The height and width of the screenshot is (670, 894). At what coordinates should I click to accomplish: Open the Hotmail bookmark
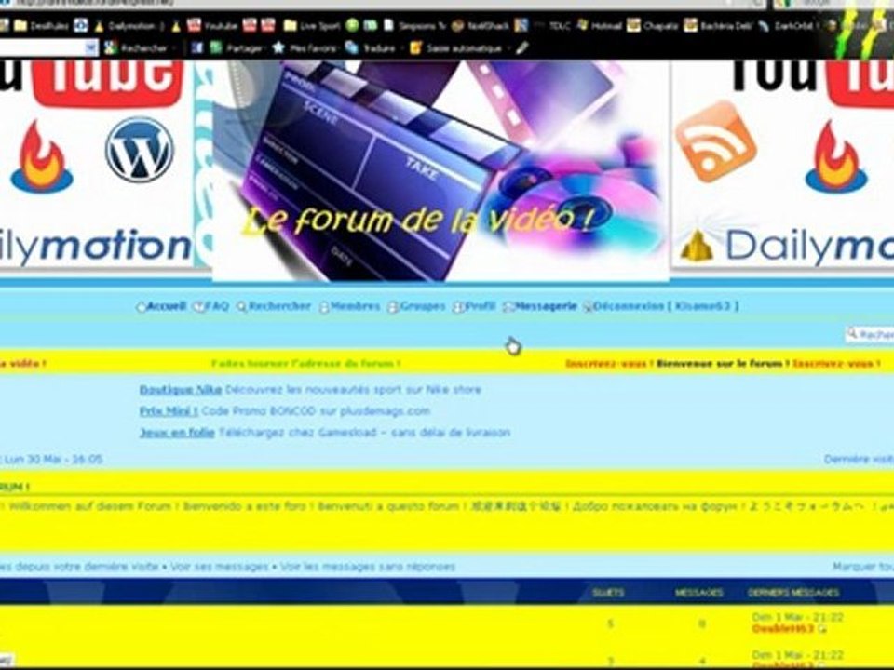click(x=599, y=26)
